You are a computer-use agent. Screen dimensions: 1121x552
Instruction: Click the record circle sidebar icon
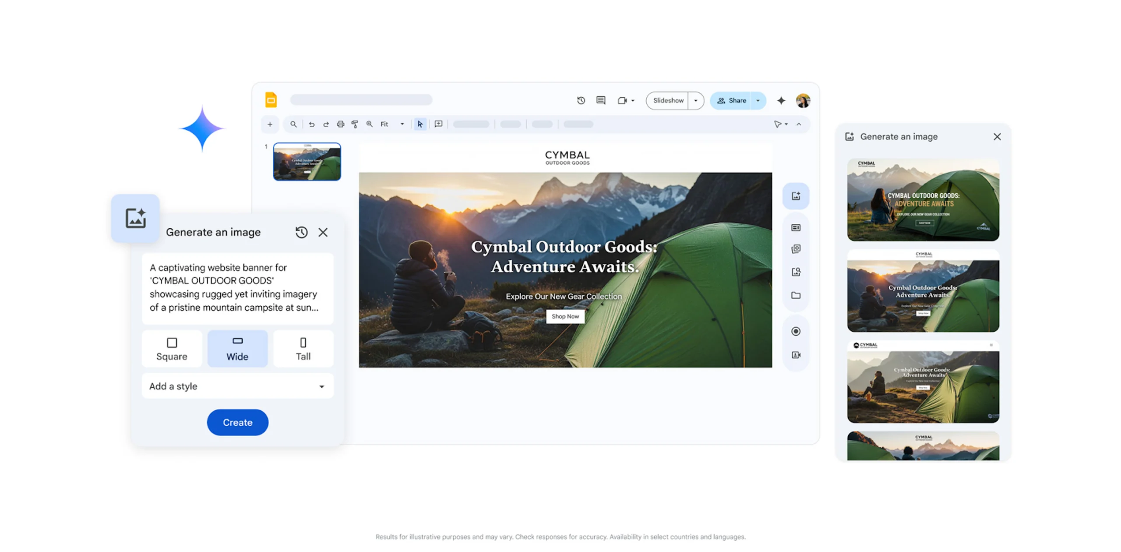[796, 331]
